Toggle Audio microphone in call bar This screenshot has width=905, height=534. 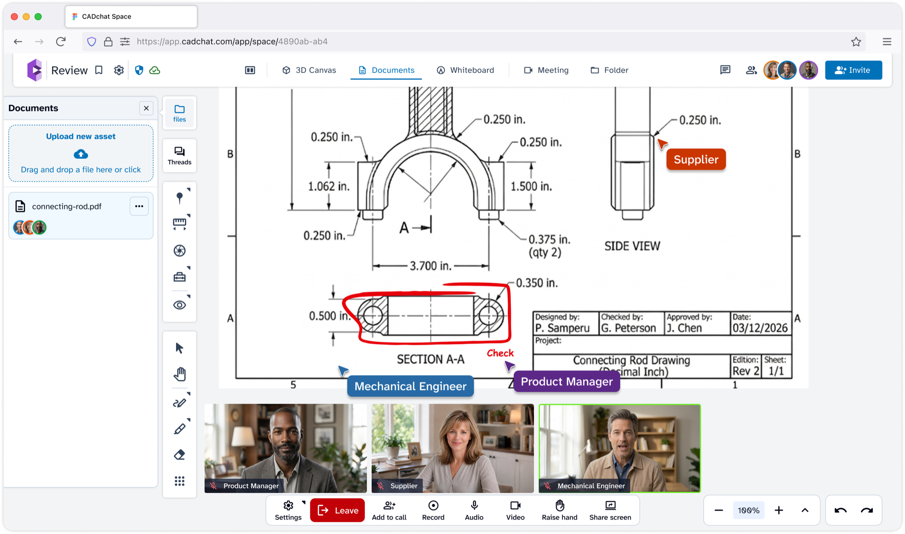click(x=474, y=510)
